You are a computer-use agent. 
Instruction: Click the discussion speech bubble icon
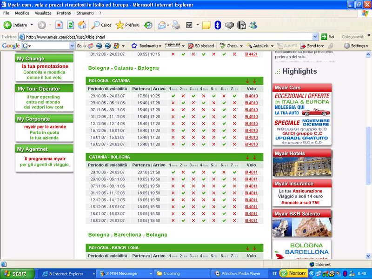pyautogui.click(x=229, y=25)
